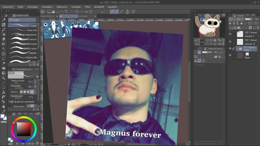Switch to the Ilustração document tab
The width and height of the screenshot is (260, 146).
tap(84, 16)
